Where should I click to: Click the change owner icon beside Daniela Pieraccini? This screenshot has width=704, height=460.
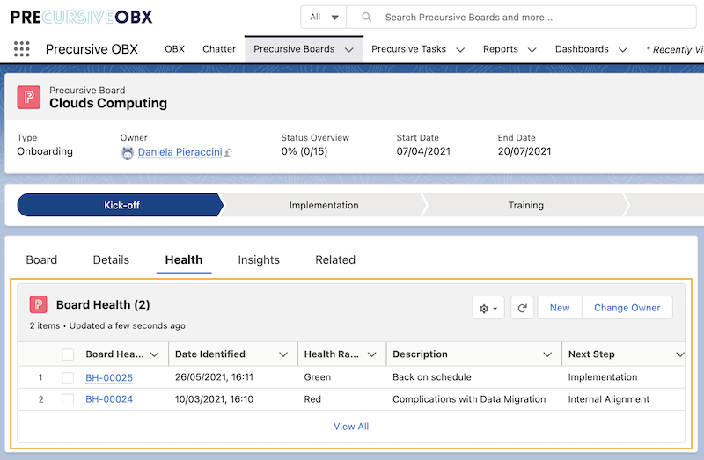pyautogui.click(x=228, y=153)
